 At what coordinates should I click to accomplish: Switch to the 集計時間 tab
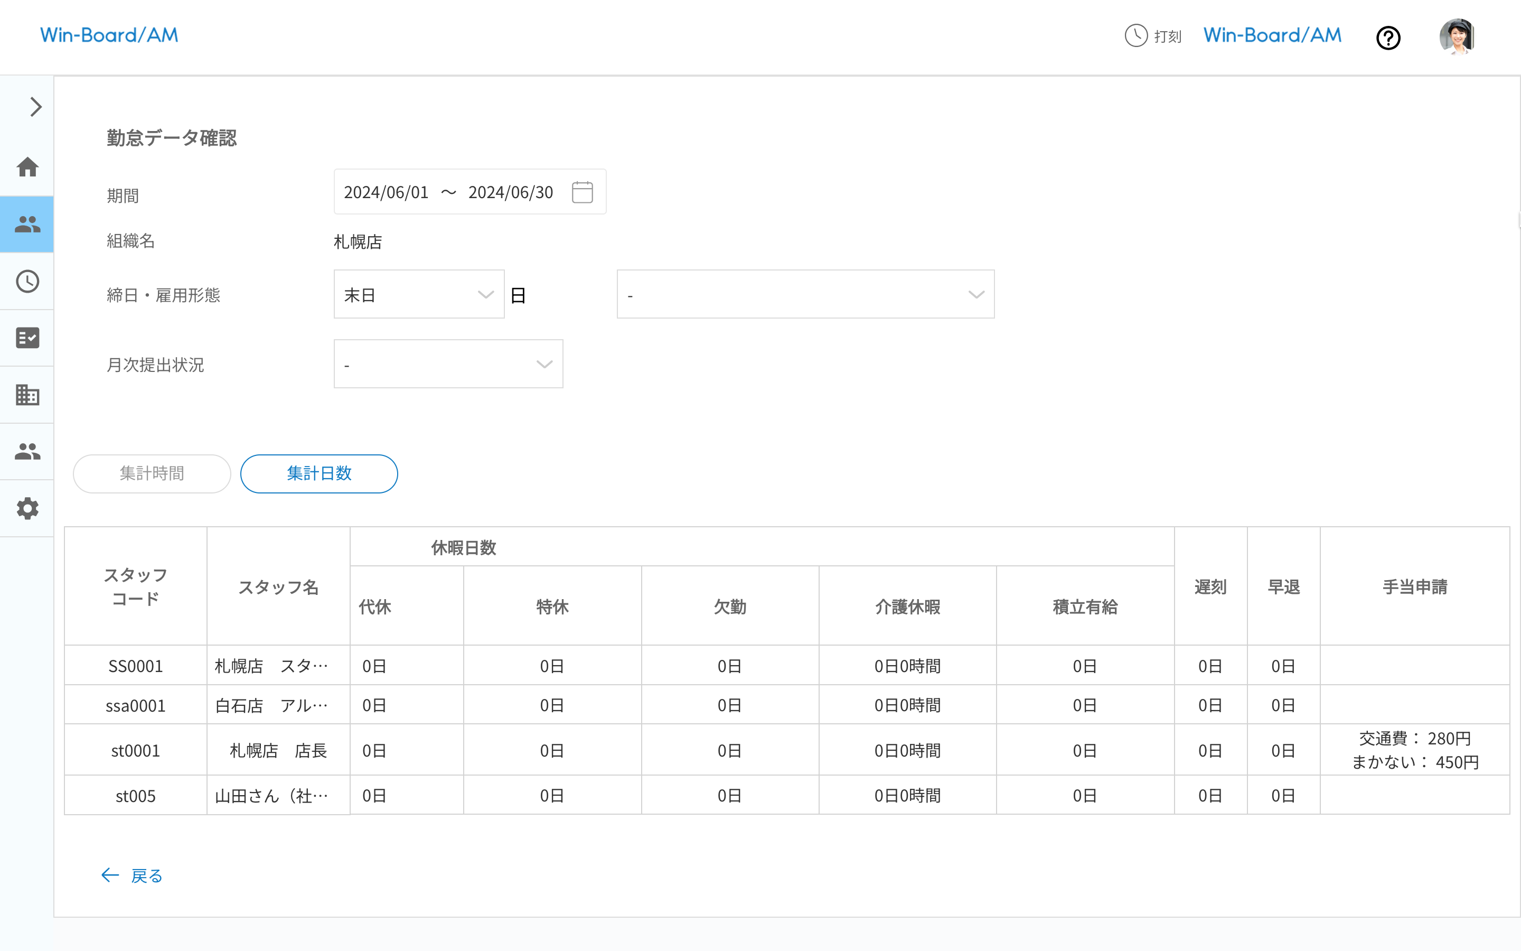coord(152,473)
